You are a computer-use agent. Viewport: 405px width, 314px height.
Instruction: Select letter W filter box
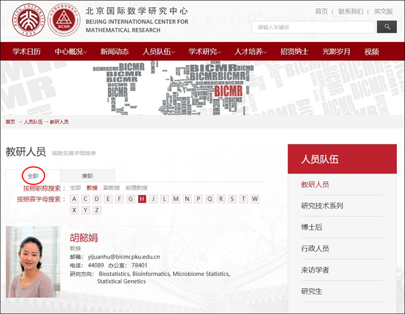coord(255,199)
